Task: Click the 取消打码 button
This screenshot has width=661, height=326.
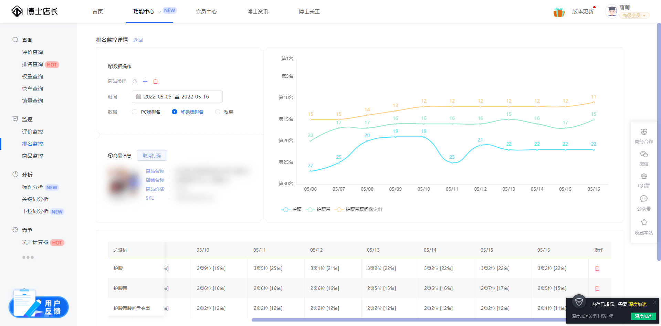Action: click(x=151, y=156)
